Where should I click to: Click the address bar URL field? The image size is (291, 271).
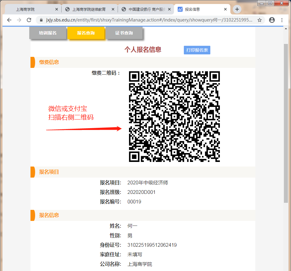(x=149, y=20)
